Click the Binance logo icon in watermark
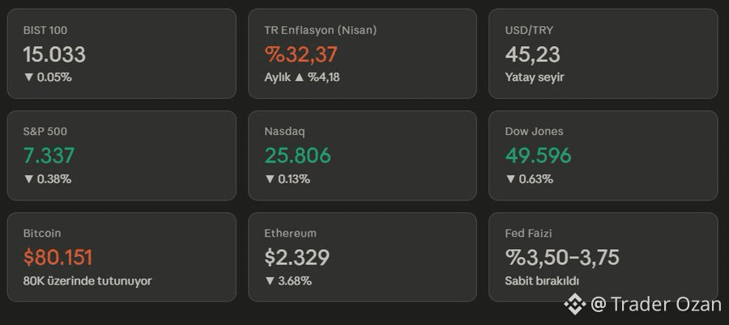 [x=575, y=305]
